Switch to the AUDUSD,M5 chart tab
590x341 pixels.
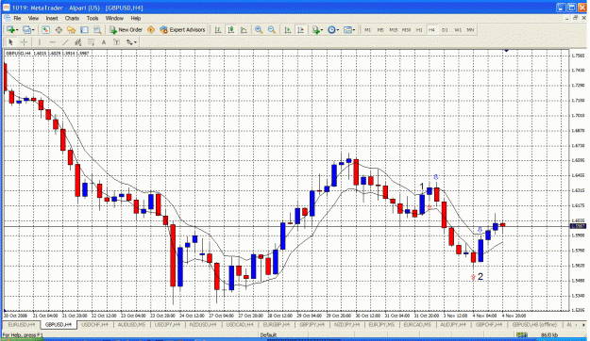pyautogui.click(x=132, y=324)
